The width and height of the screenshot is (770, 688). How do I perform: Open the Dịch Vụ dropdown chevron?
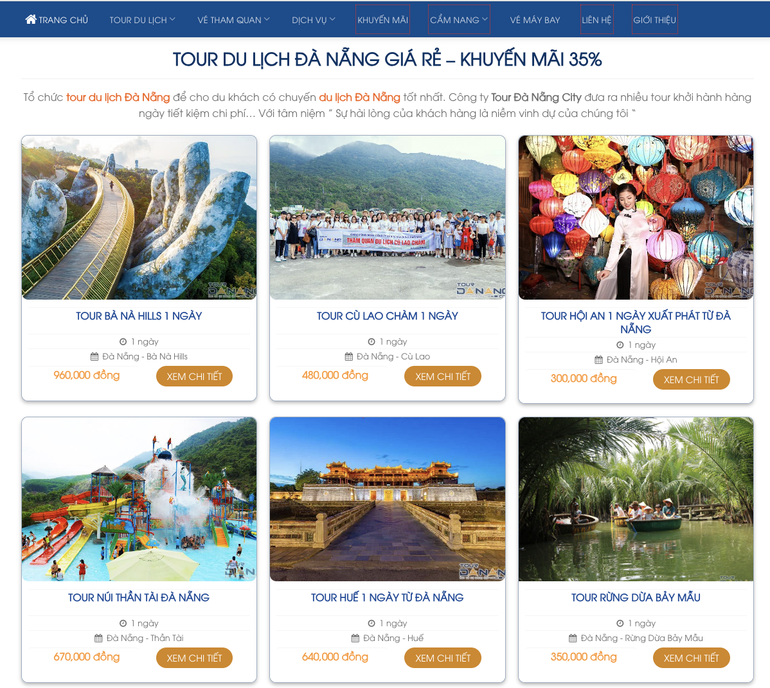tap(332, 19)
